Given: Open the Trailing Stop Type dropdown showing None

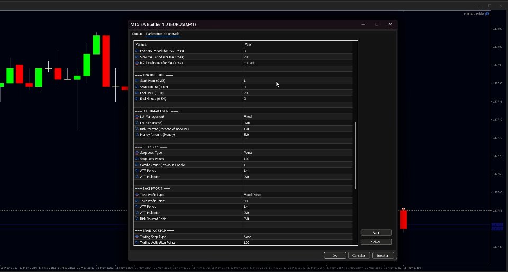Looking at the screenshot, I should 298,237.
